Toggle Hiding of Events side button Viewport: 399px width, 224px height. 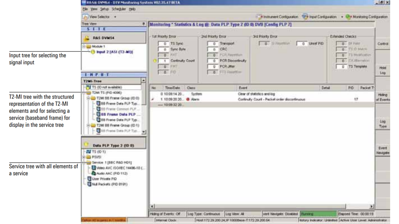click(x=382, y=97)
